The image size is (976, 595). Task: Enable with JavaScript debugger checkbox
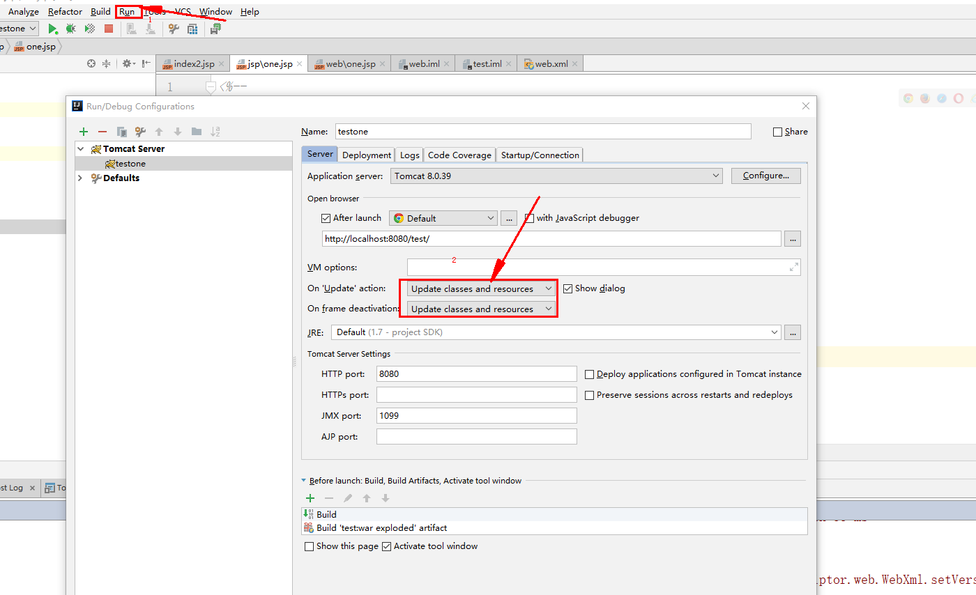[529, 218]
